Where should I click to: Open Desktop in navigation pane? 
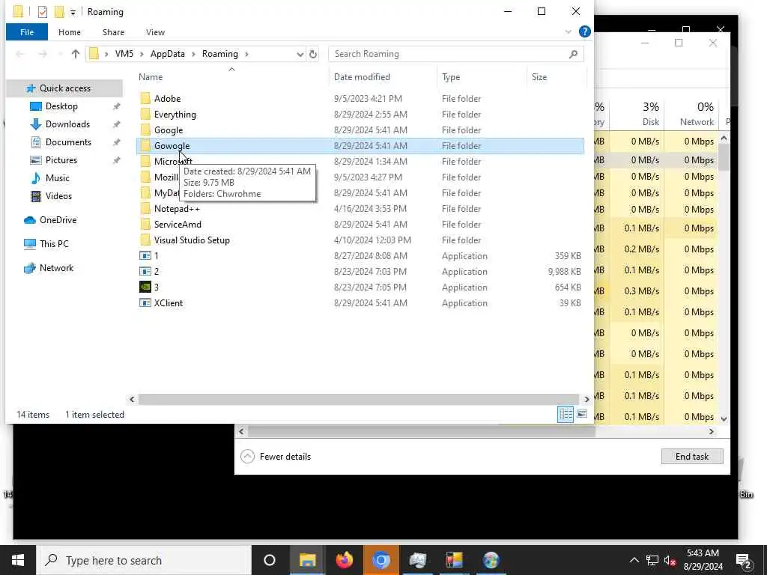pyautogui.click(x=61, y=106)
